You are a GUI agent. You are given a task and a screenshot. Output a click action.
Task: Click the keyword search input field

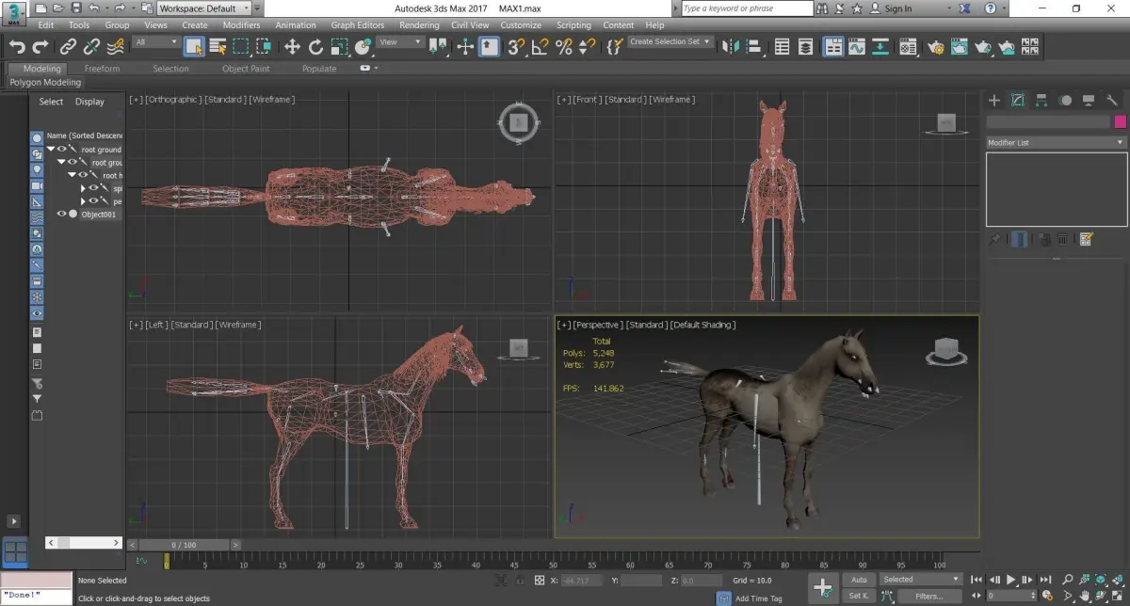tap(747, 8)
